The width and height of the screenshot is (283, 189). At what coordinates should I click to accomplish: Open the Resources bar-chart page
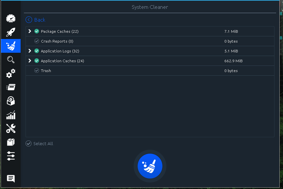11,115
